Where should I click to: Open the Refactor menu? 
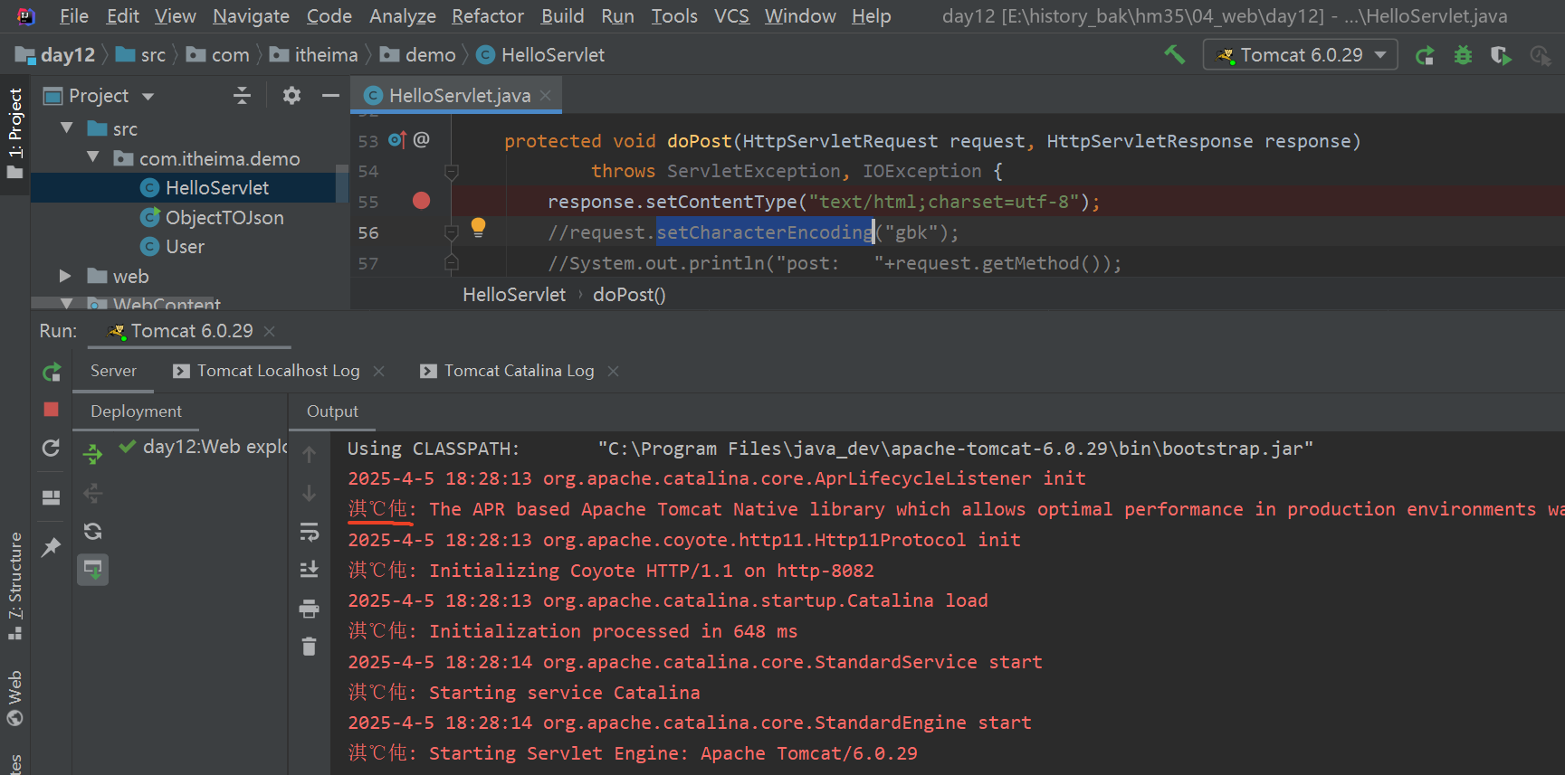(x=487, y=16)
